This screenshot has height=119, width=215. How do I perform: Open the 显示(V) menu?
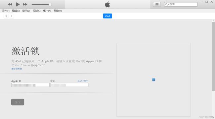26,11
